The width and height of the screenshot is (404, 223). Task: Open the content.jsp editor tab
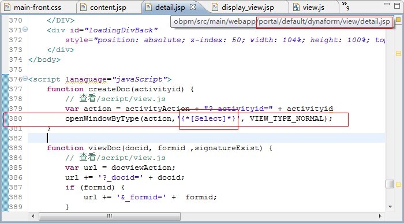tap(108, 7)
